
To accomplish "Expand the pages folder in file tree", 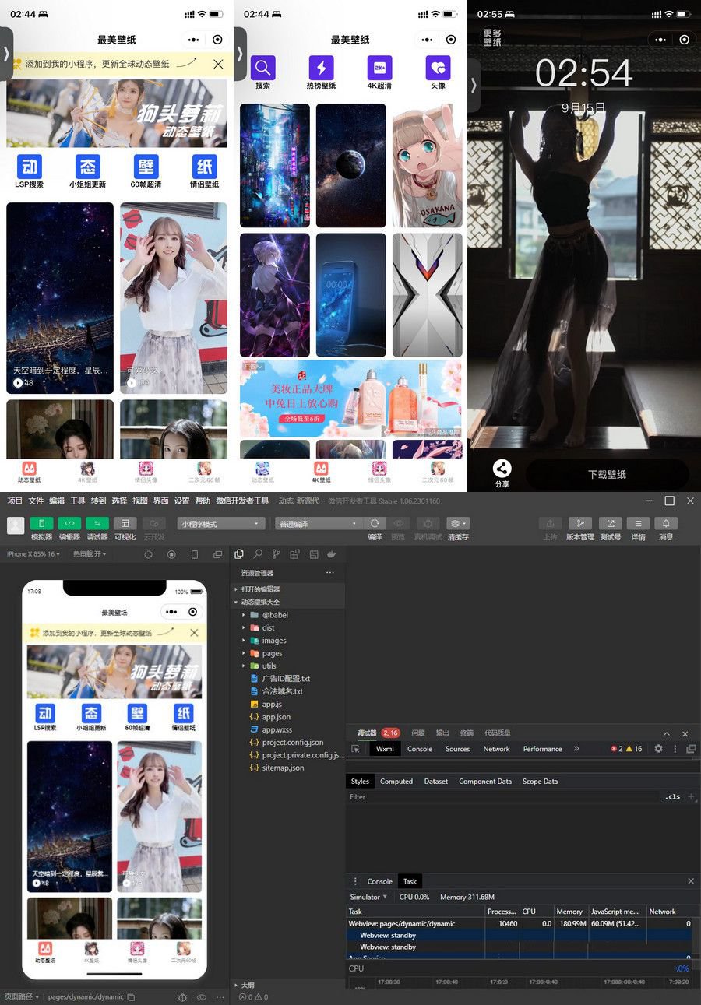I will click(272, 653).
